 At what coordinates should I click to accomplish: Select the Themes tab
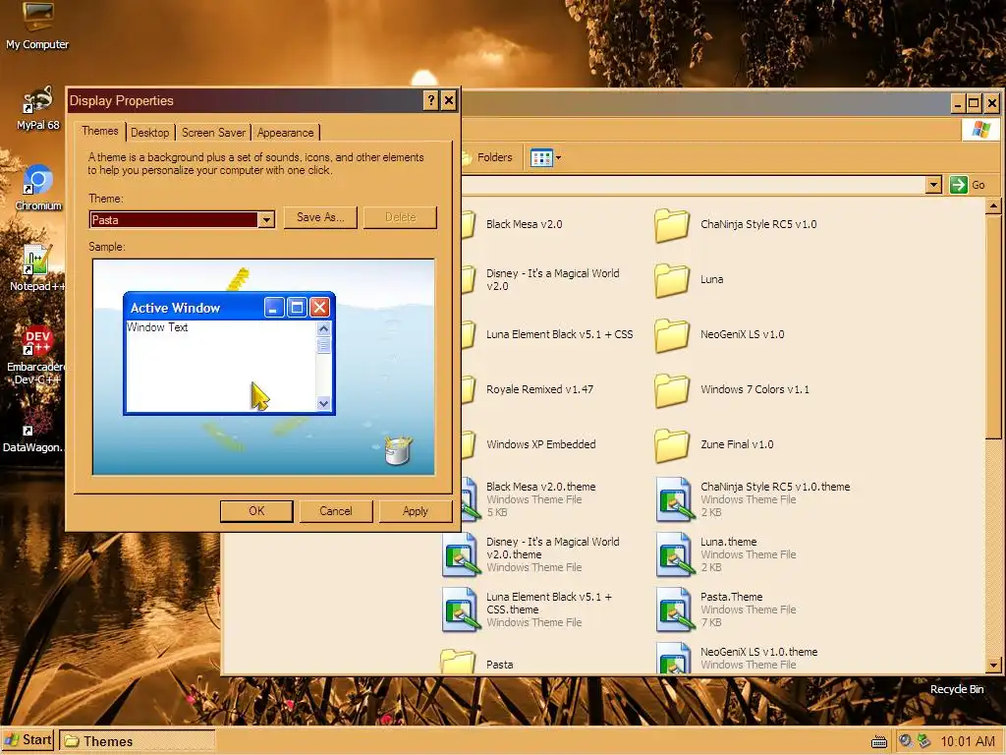point(99,131)
